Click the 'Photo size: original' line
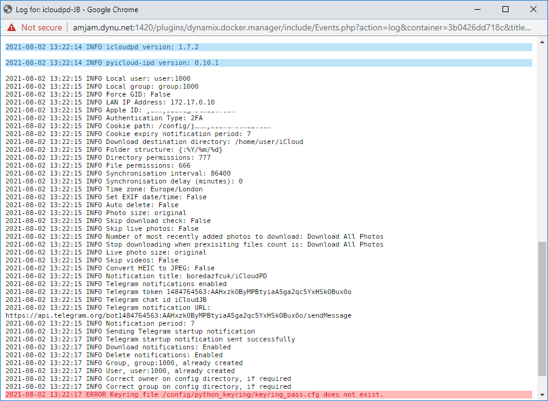Viewport: 548px width, 401px height. (96, 213)
